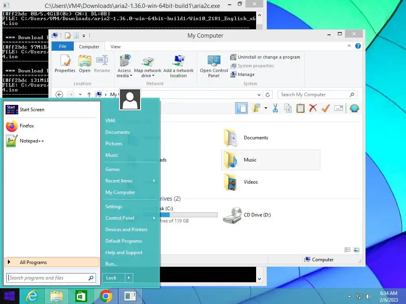Screen dimensions: 406x304
Task: Click System properties in ribbon
Action: pos(252,66)
